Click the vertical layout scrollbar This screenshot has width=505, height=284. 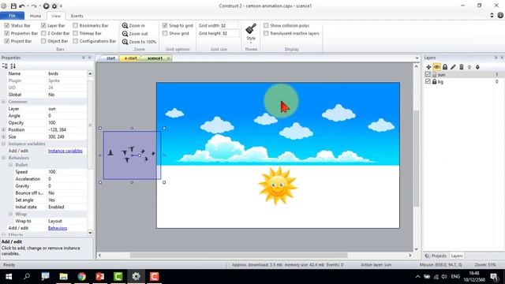(416, 159)
